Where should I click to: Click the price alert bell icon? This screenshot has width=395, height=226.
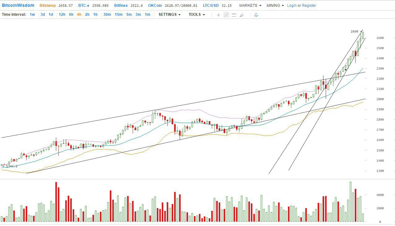point(256,15)
